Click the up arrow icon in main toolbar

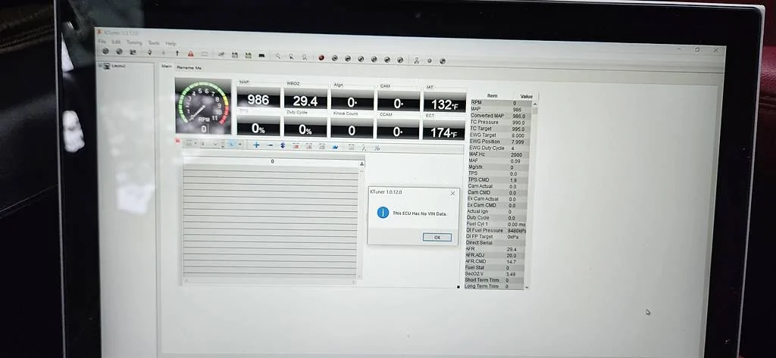[x=177, y=53]
